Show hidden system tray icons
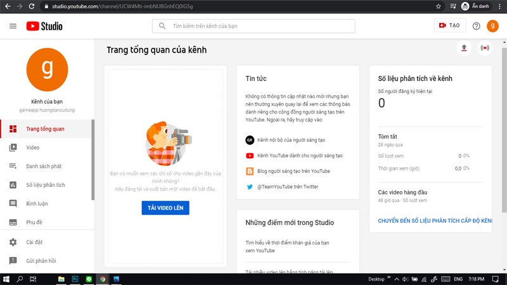Viewport: 507px width, 285px height. point(397,279)
